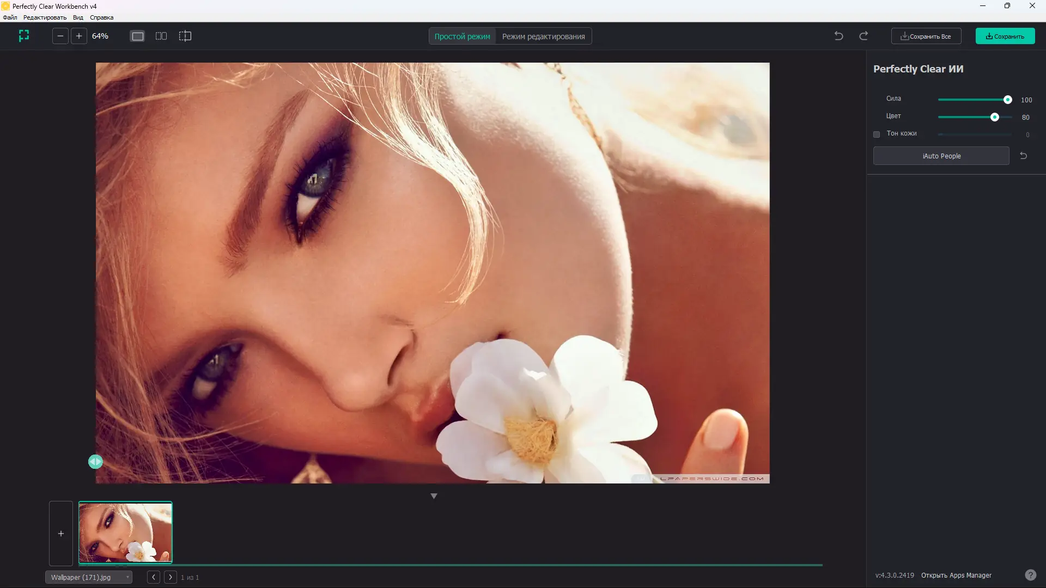Reset preset with the revert icon
The image size is (1046, 588).
(1023, 156)
